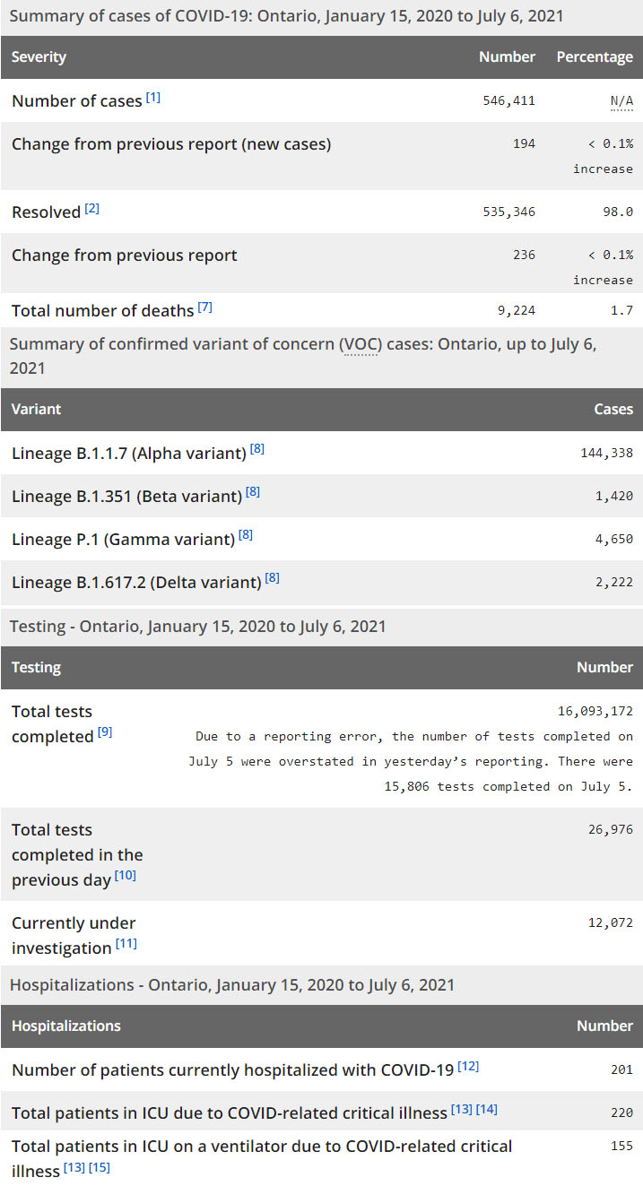
Task: Open footnote 8 on the Beta variant row
Action: coord(253,492)
